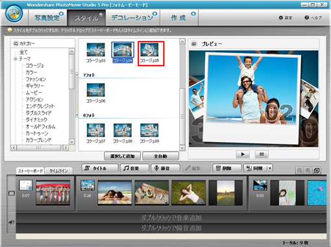The height and width of the screenshot is (247, 331).
Task: Select the 0:05 style clip icon
Action: [260, 185]
